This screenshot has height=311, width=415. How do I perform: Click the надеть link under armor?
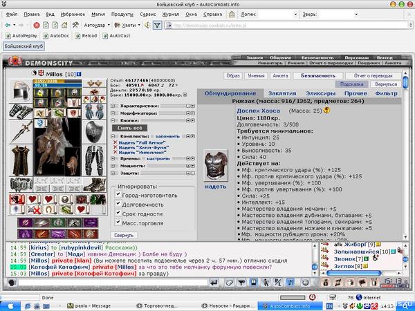(216, 187)
